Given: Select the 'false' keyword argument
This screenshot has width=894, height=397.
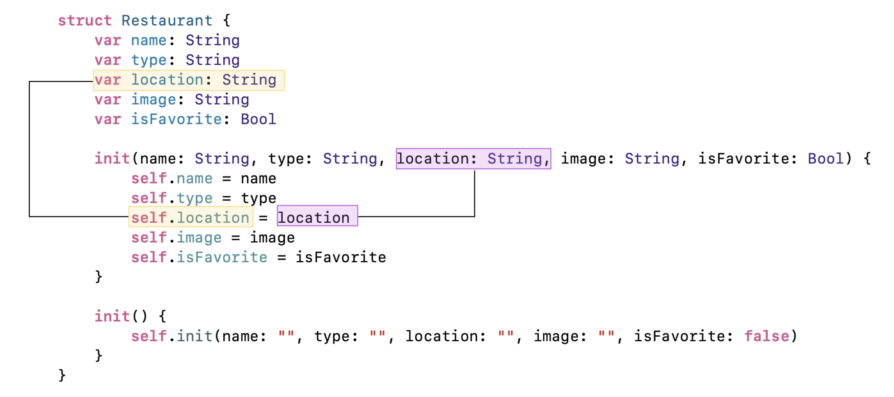Looking at the screenshot, I should (766, 336).
